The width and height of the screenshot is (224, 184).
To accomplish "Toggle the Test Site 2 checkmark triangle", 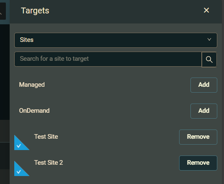I will 22,168.
